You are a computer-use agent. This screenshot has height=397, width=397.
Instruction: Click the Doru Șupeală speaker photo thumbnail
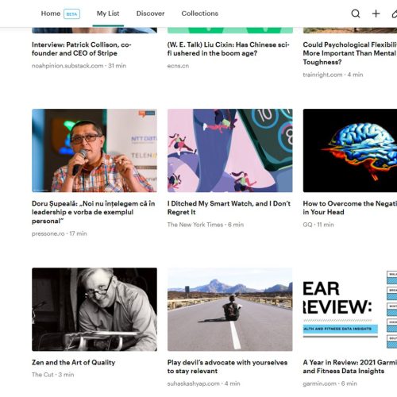pyautogui.click(x=94, y=150)
